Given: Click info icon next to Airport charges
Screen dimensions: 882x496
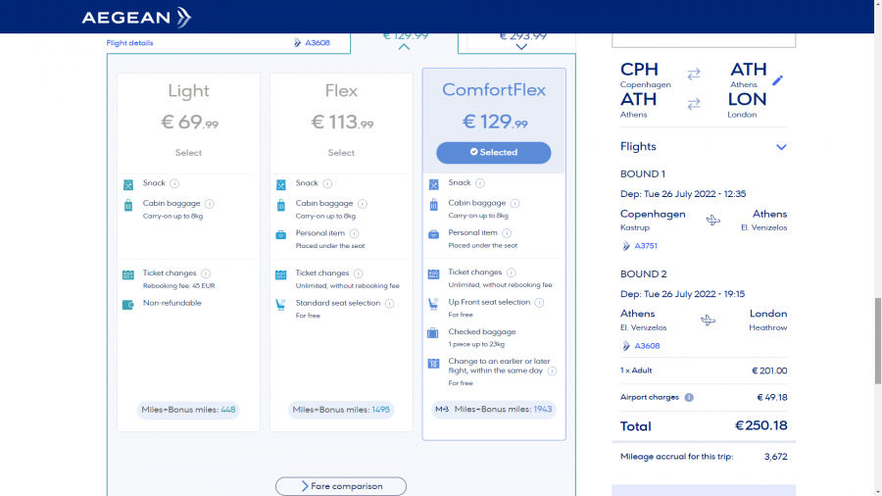Looking at the screenshot, I should [689, 397].
